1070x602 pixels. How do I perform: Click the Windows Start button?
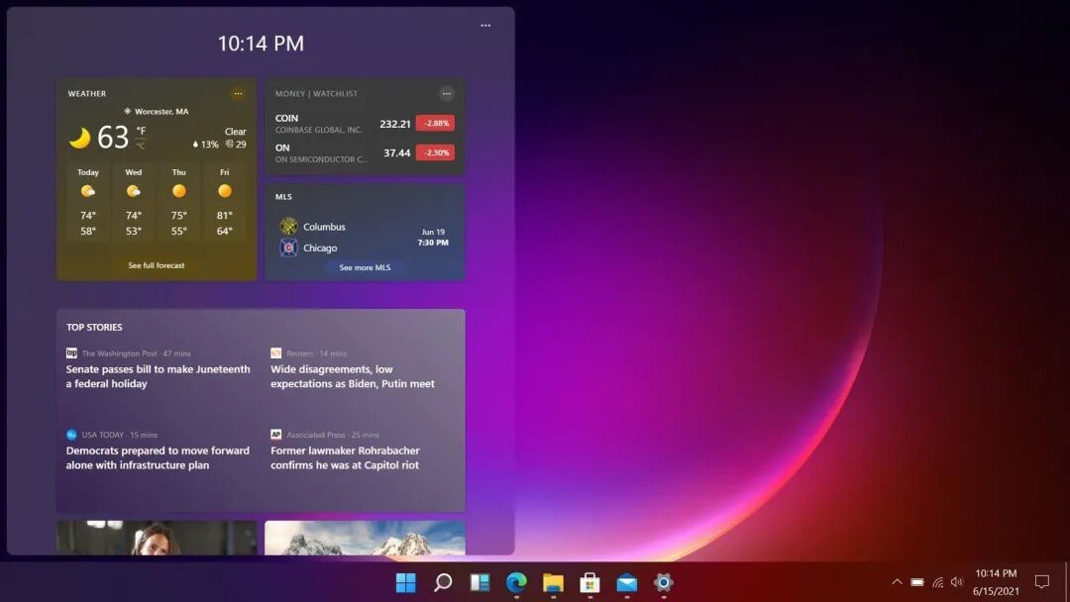click(x=406, y=582)
